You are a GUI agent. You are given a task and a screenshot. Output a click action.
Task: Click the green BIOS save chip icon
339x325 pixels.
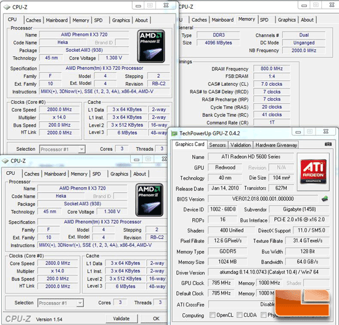coord(324,198)
